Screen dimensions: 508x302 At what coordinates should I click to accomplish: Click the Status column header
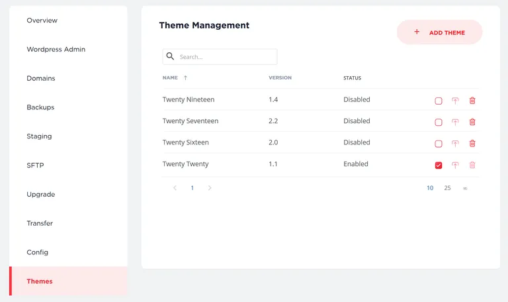click(x=352, y=78)
